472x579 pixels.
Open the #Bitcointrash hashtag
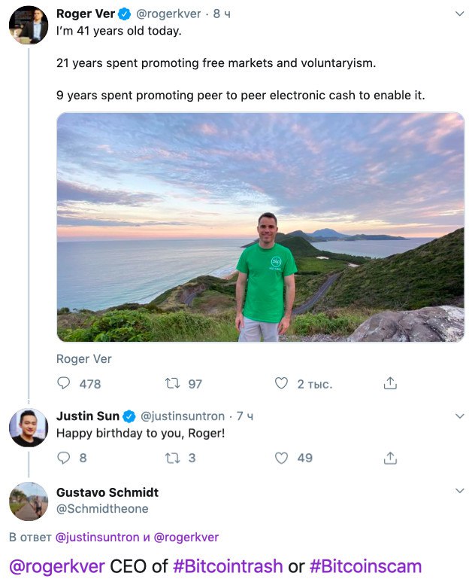228,566
